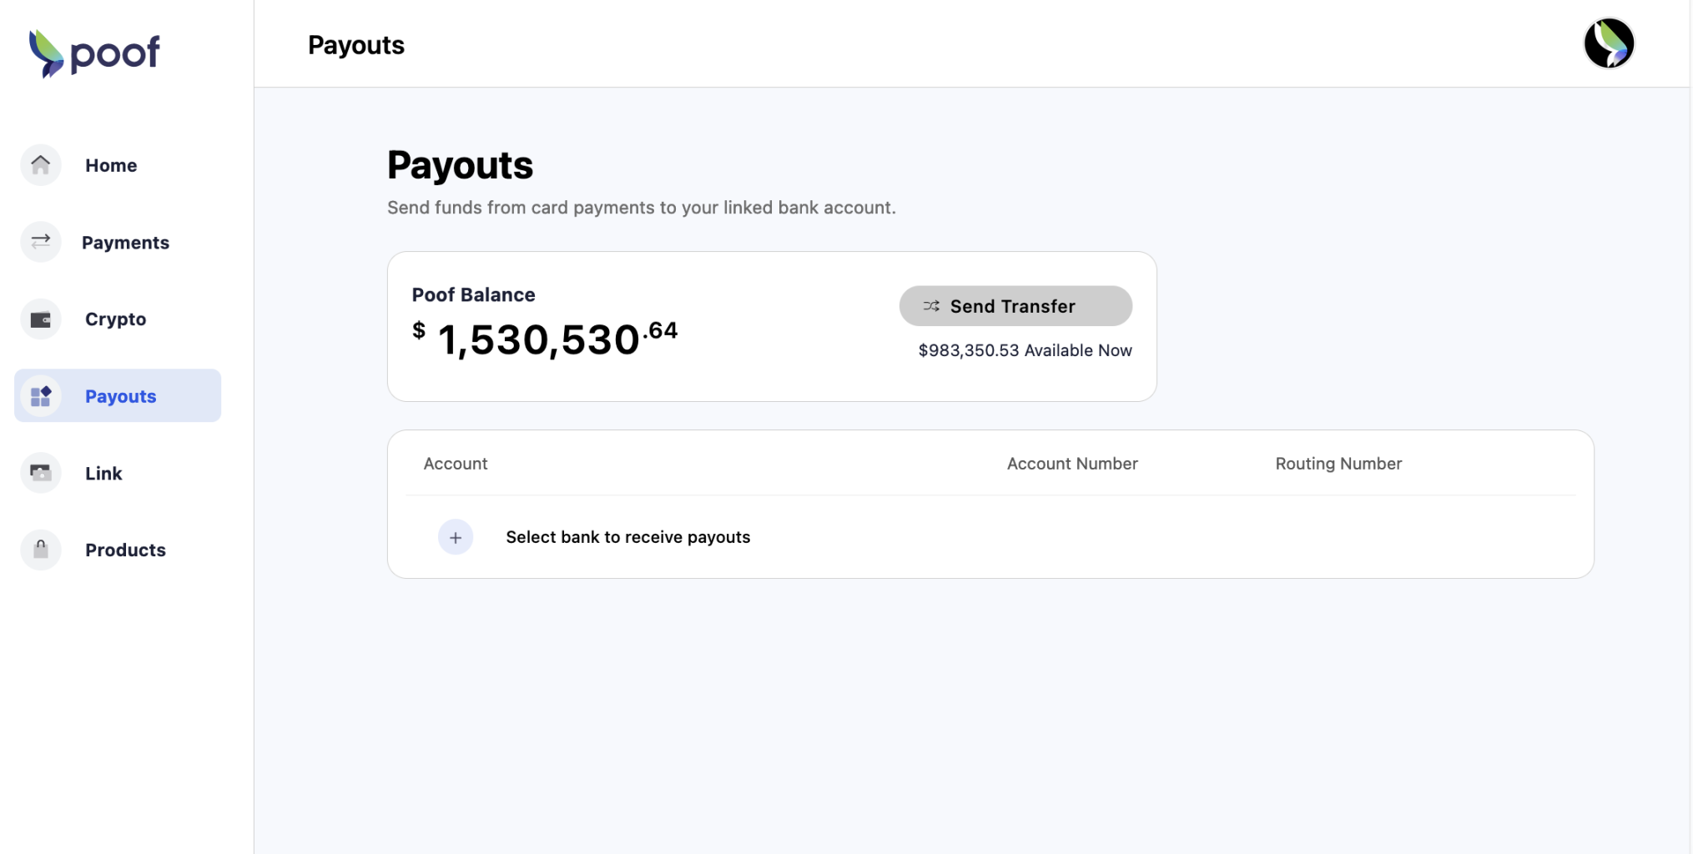Image resolution: width=1693 pixels, height=854 pixels.
Task: Click the Link card icon
Action: click(41, 473)
